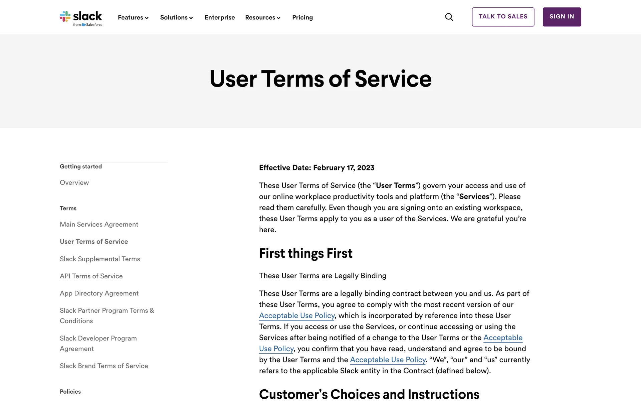Viewport: 641px width, 401px height.
Task: Expand the Solutions dropdown menu
Action: click(x=176, y=17)
